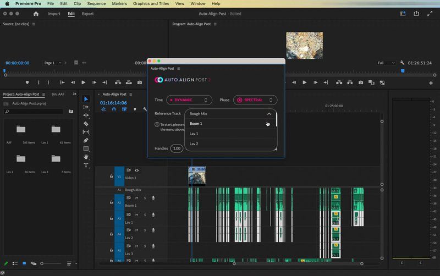This screenshot has width=440, height=276.
Task: Step forward one frame in Program monitor
Action: tap(315, 82)
